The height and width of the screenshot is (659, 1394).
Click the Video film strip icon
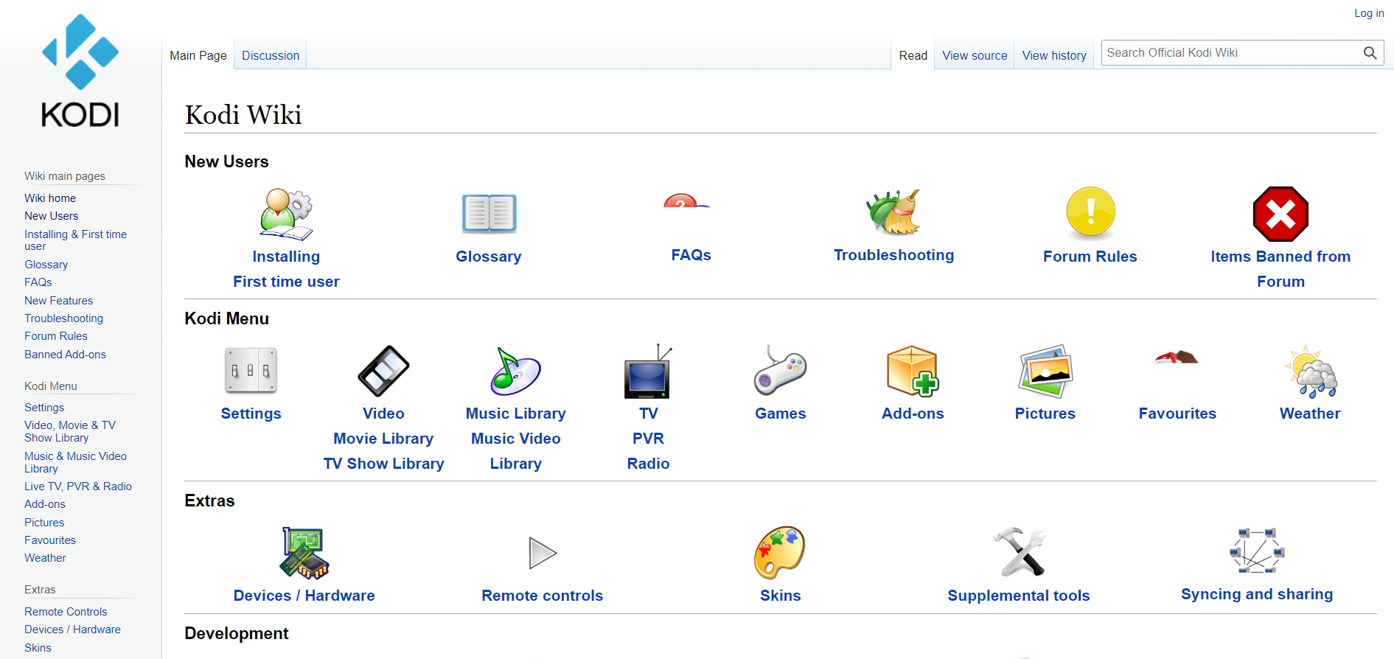tap(383, 371)
